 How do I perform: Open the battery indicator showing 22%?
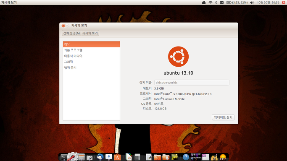[237, 3]
